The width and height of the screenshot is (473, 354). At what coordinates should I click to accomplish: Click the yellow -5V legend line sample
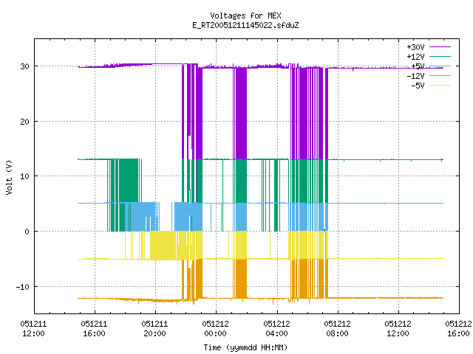coord(440,86)
